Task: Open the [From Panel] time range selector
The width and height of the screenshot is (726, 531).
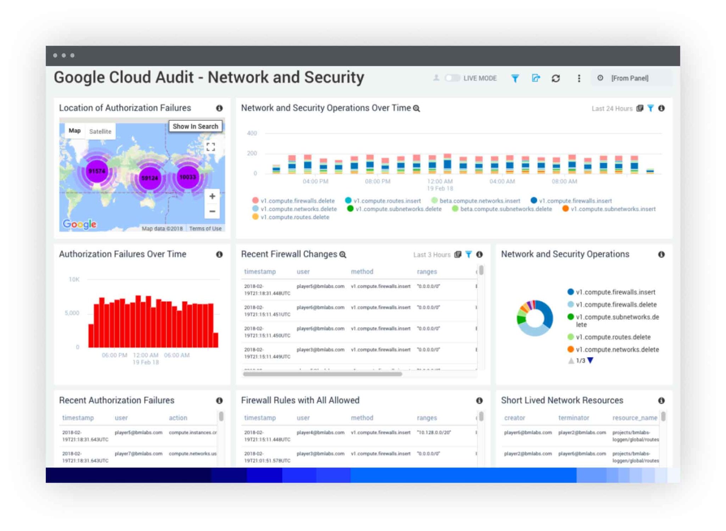Action: click(631, 78)
